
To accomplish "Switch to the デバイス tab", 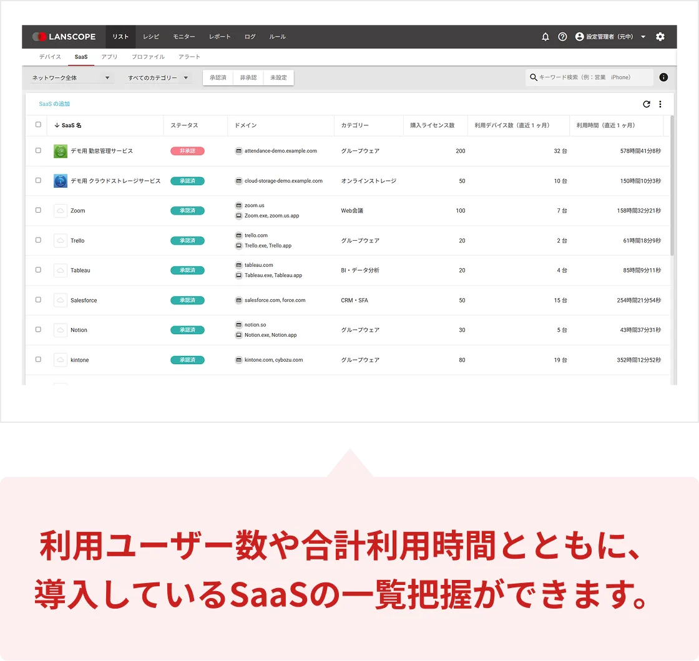I will [50, 57].
